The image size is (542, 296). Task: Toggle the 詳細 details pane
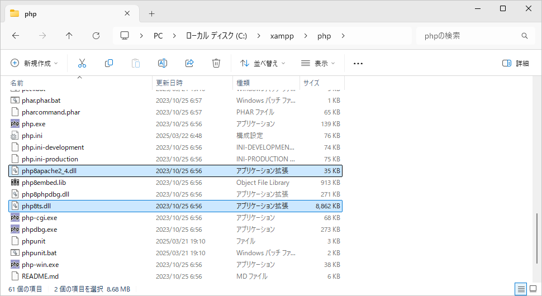tap(515, 63)
